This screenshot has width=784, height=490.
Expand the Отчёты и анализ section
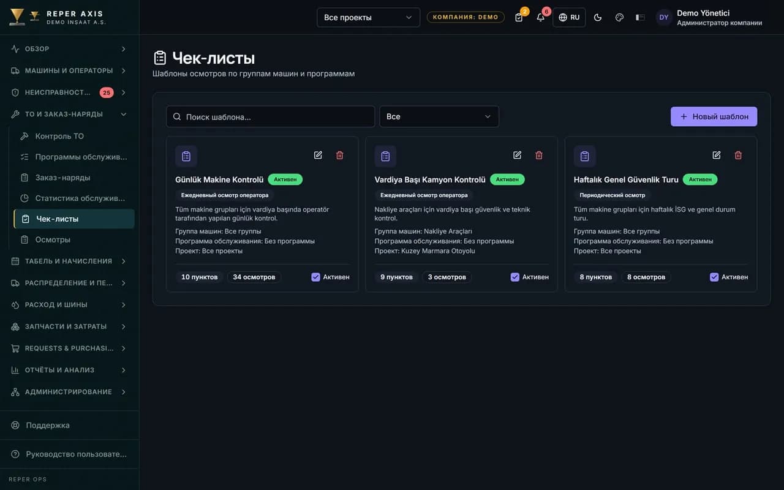(x=69, y=370)
